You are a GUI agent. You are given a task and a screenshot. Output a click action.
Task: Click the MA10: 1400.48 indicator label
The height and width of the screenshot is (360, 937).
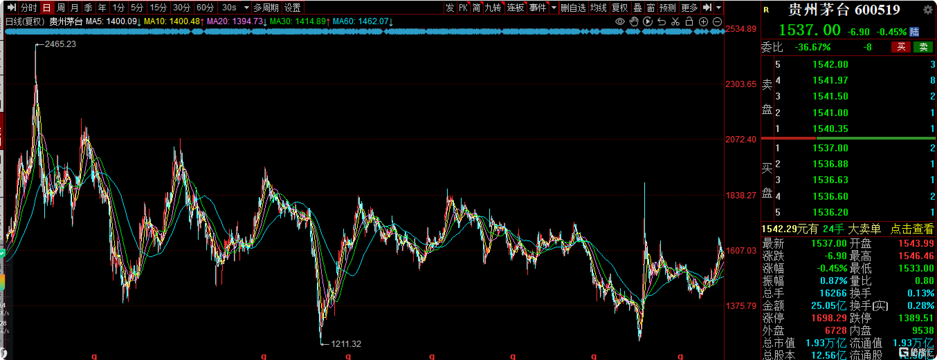pyautogui.click(x=174, y=22)
